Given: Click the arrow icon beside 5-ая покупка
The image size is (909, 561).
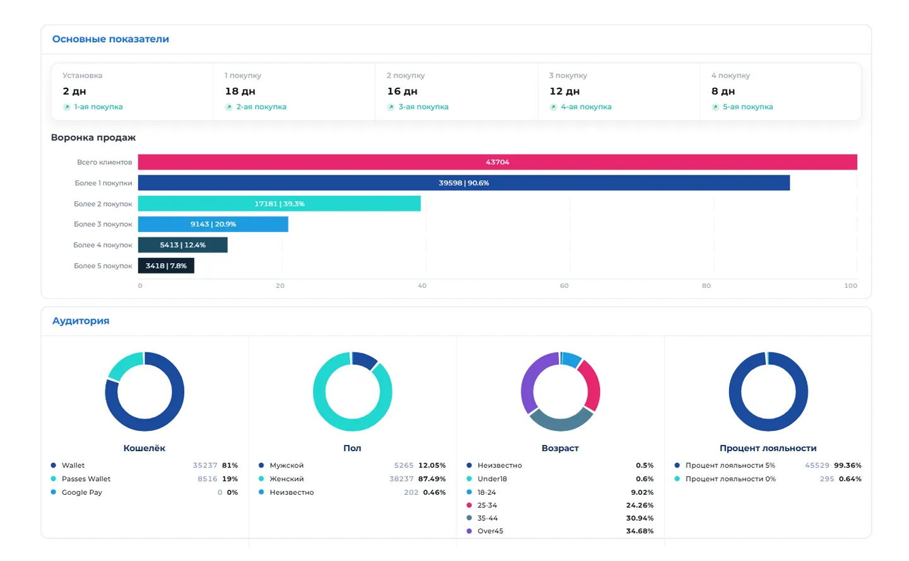Looking at the screenshot, I should tap(715, 107).
